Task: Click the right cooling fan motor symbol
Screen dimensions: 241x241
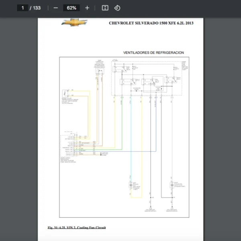Action: (171, 185)
